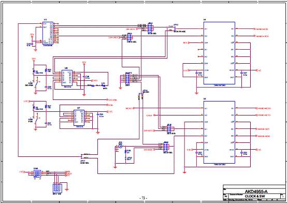Select the lower 74AVC4T245 level shifter block

click(219, 132)
